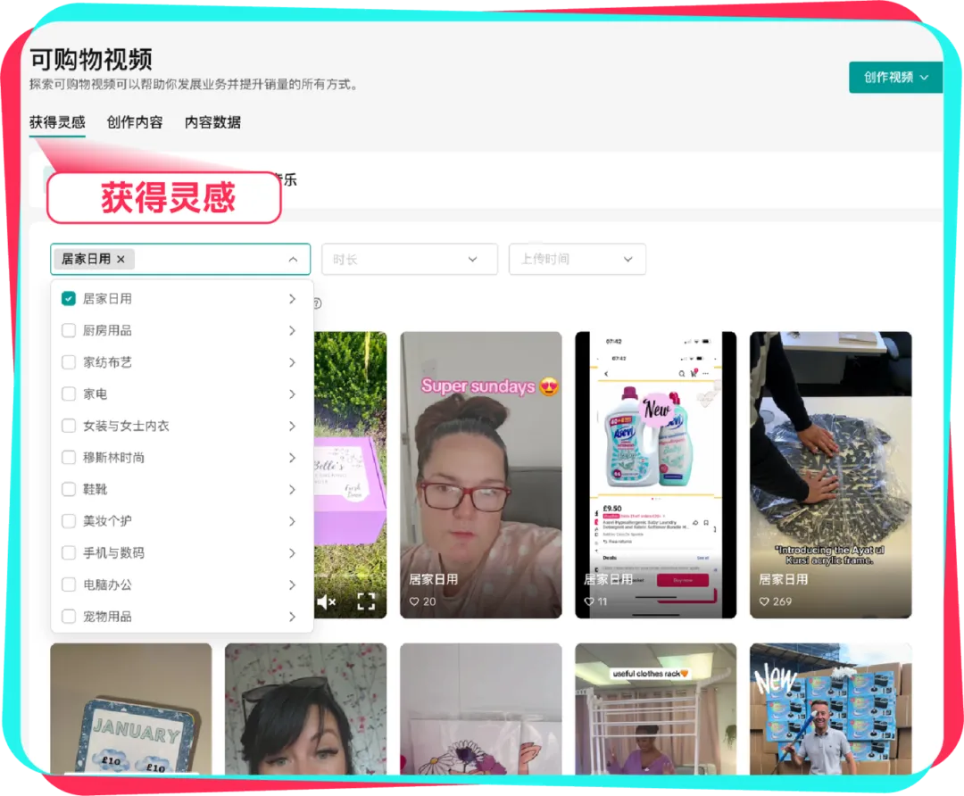964x796 pixels.
Task: Open the 上传时间 dropdown filter
Action: pyautogui.click(x=578, y=259)
